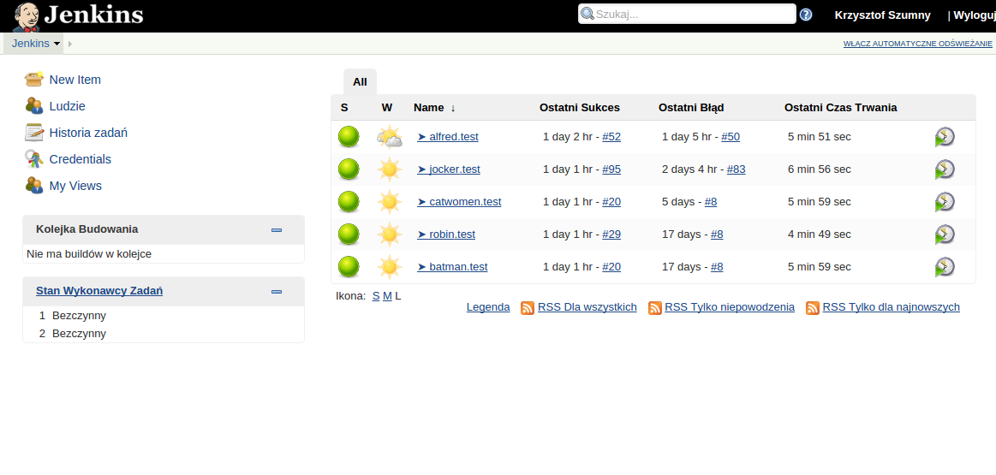Schedule a build for jocker.test
Image resolution: width=996 pixels, height=475 pixels.
[945, 169]
